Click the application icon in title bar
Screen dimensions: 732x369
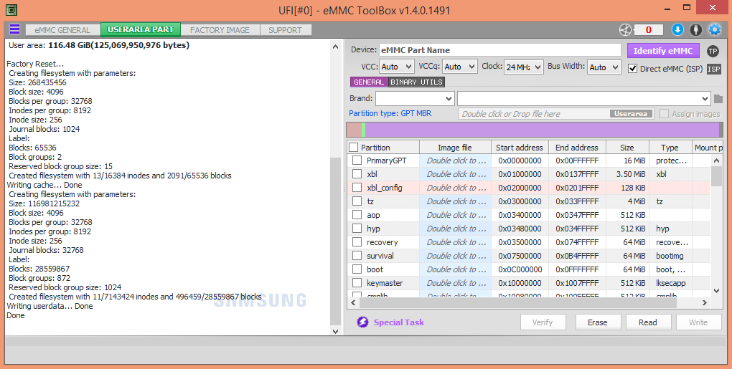(11, 9)
